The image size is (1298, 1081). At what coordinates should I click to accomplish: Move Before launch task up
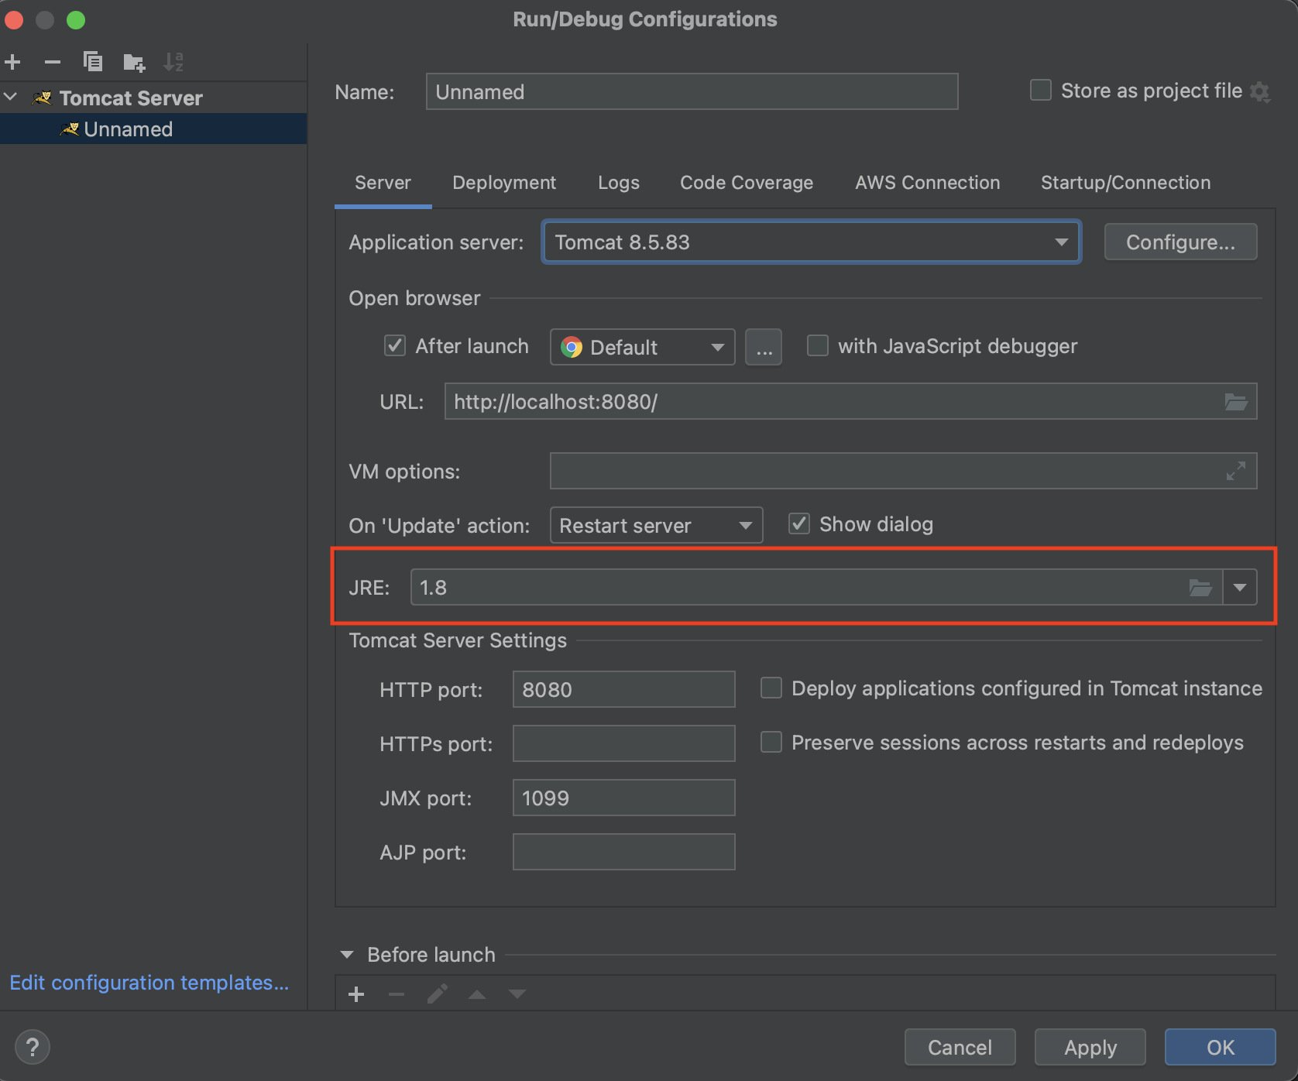click(x=477, y=994)
